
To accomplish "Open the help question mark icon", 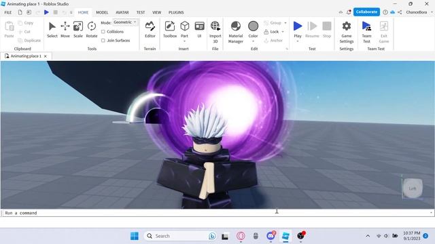I will (385, 12).
